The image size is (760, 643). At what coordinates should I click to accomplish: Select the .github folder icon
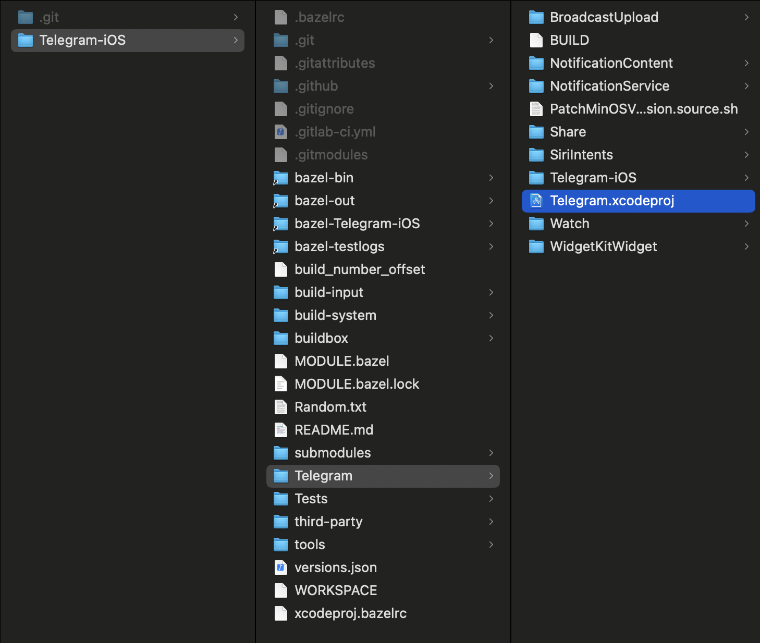click(x=281, y=86)
